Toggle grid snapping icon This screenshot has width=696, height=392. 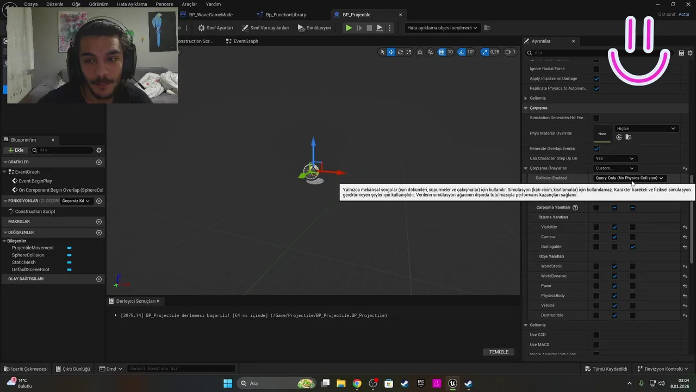(442, 52)
